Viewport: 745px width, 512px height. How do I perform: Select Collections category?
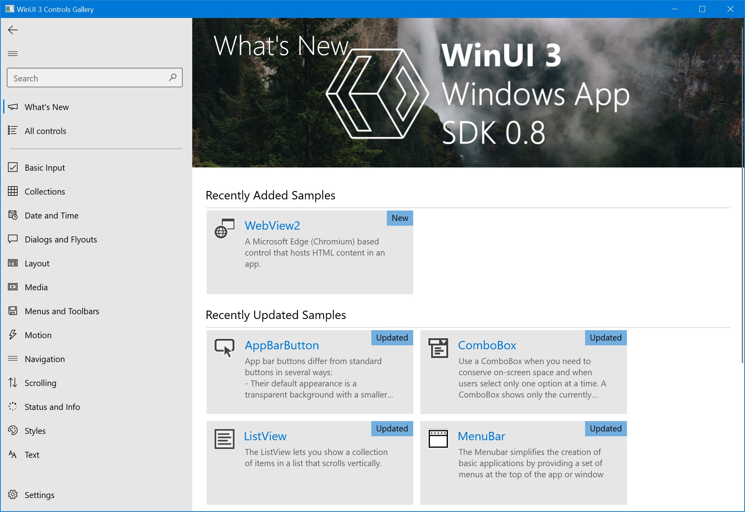pyautogui.click(x=96, y=191)
